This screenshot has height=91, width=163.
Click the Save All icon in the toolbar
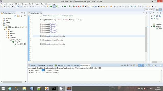coord(9,6)
